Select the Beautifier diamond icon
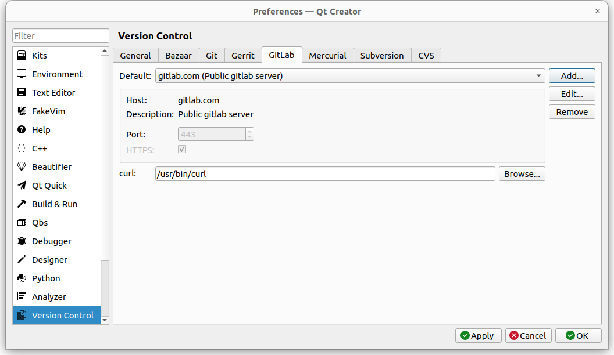 [22, 167]
